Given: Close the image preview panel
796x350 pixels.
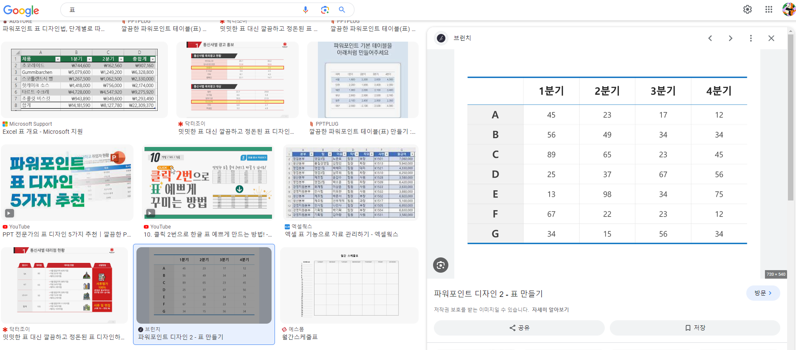Looking at the screenshot, I should pos(771,38).
